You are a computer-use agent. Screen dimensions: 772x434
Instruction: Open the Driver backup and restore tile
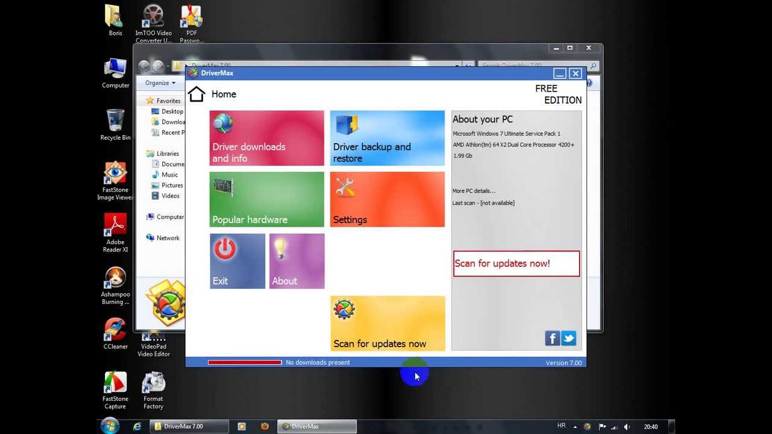(x=387, y=138)
